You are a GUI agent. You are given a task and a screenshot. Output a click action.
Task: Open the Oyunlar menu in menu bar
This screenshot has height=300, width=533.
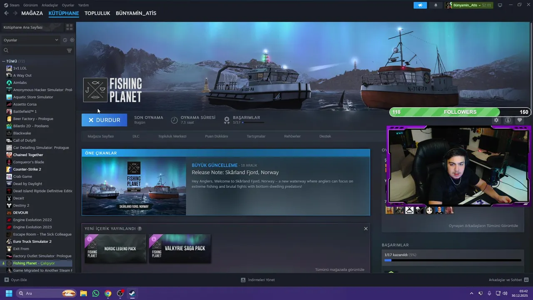point(68,5)
